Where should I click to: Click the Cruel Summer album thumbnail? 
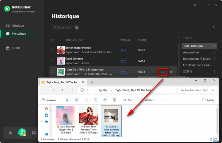pos(61,61)
